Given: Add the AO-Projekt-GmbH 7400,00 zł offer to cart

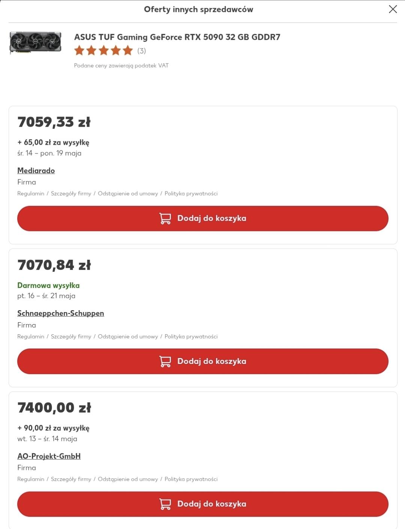Looking at the screenshot, I should click(x=203, y=504).
